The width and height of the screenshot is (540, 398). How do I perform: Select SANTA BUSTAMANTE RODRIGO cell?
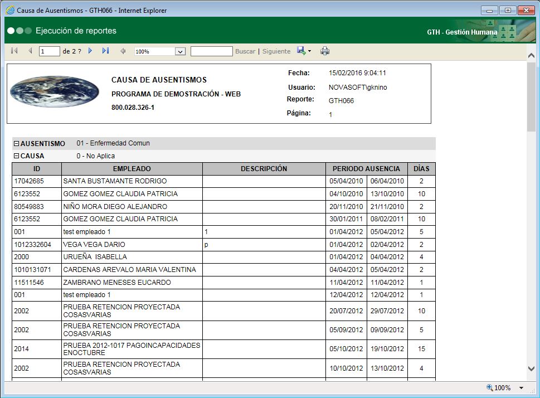click(x=132, y=181)
